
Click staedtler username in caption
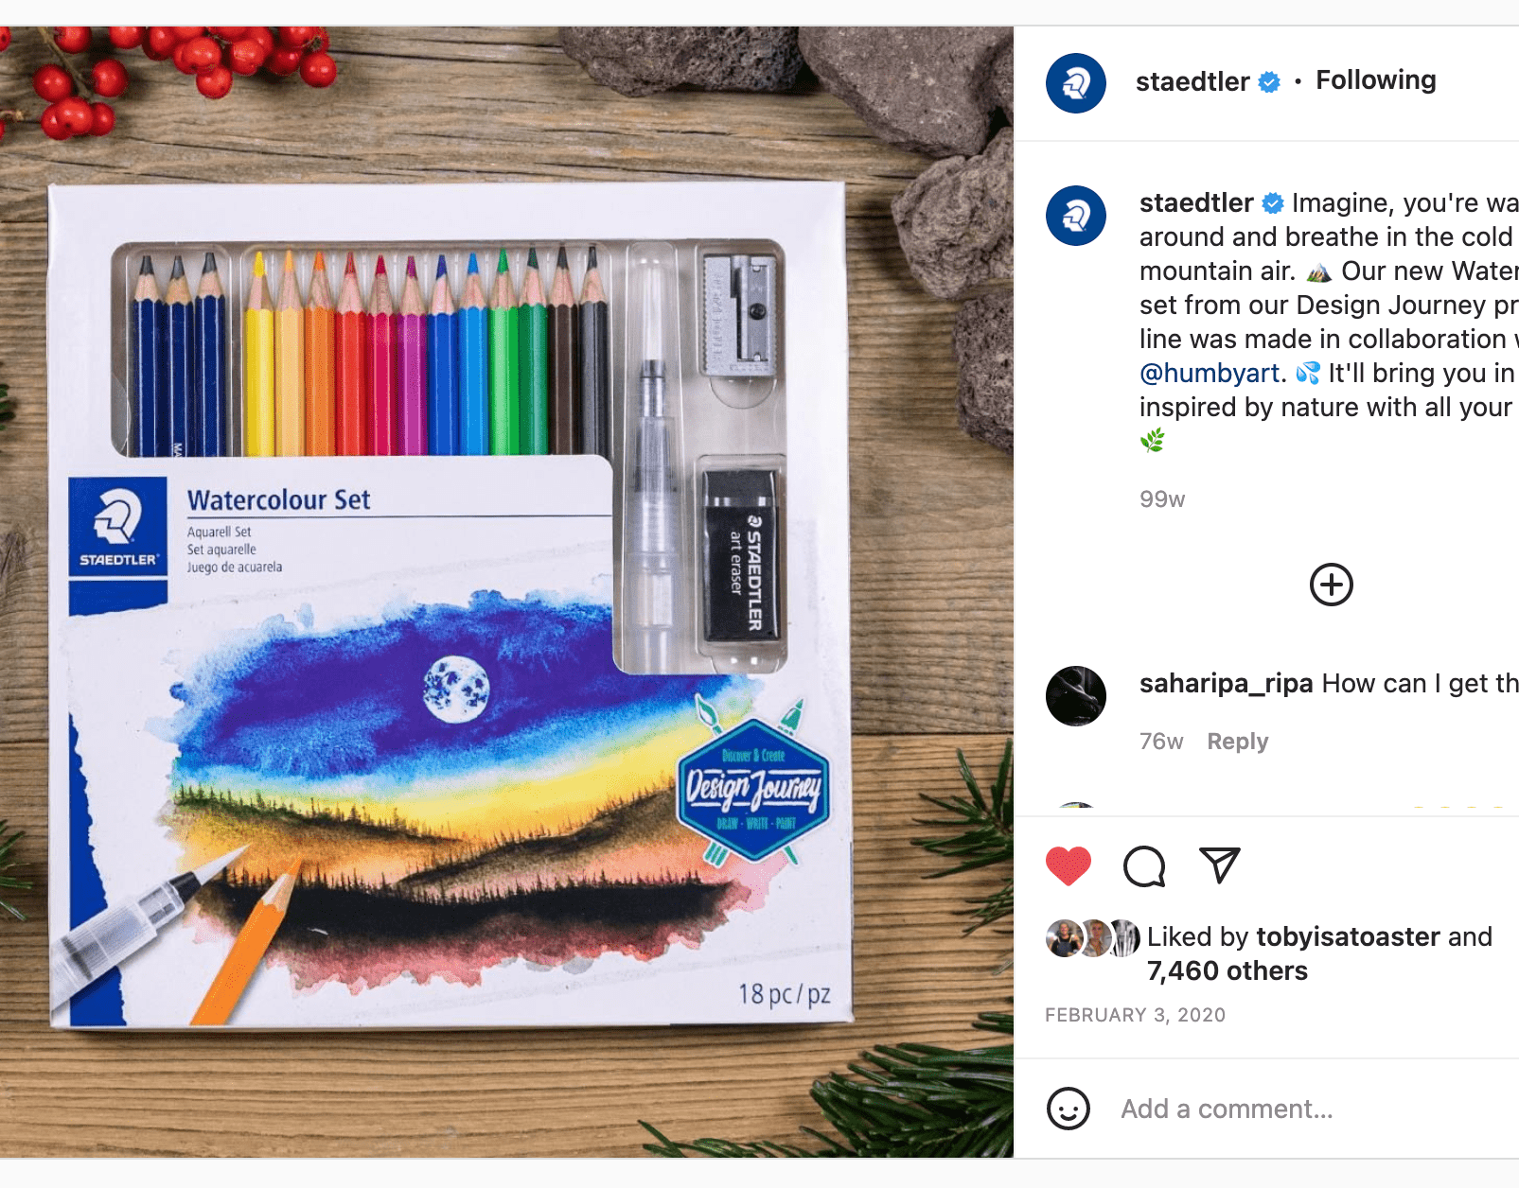point(1196,202)
